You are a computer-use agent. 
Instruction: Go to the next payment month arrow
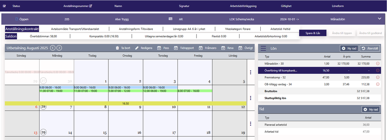tap(59, 48)
